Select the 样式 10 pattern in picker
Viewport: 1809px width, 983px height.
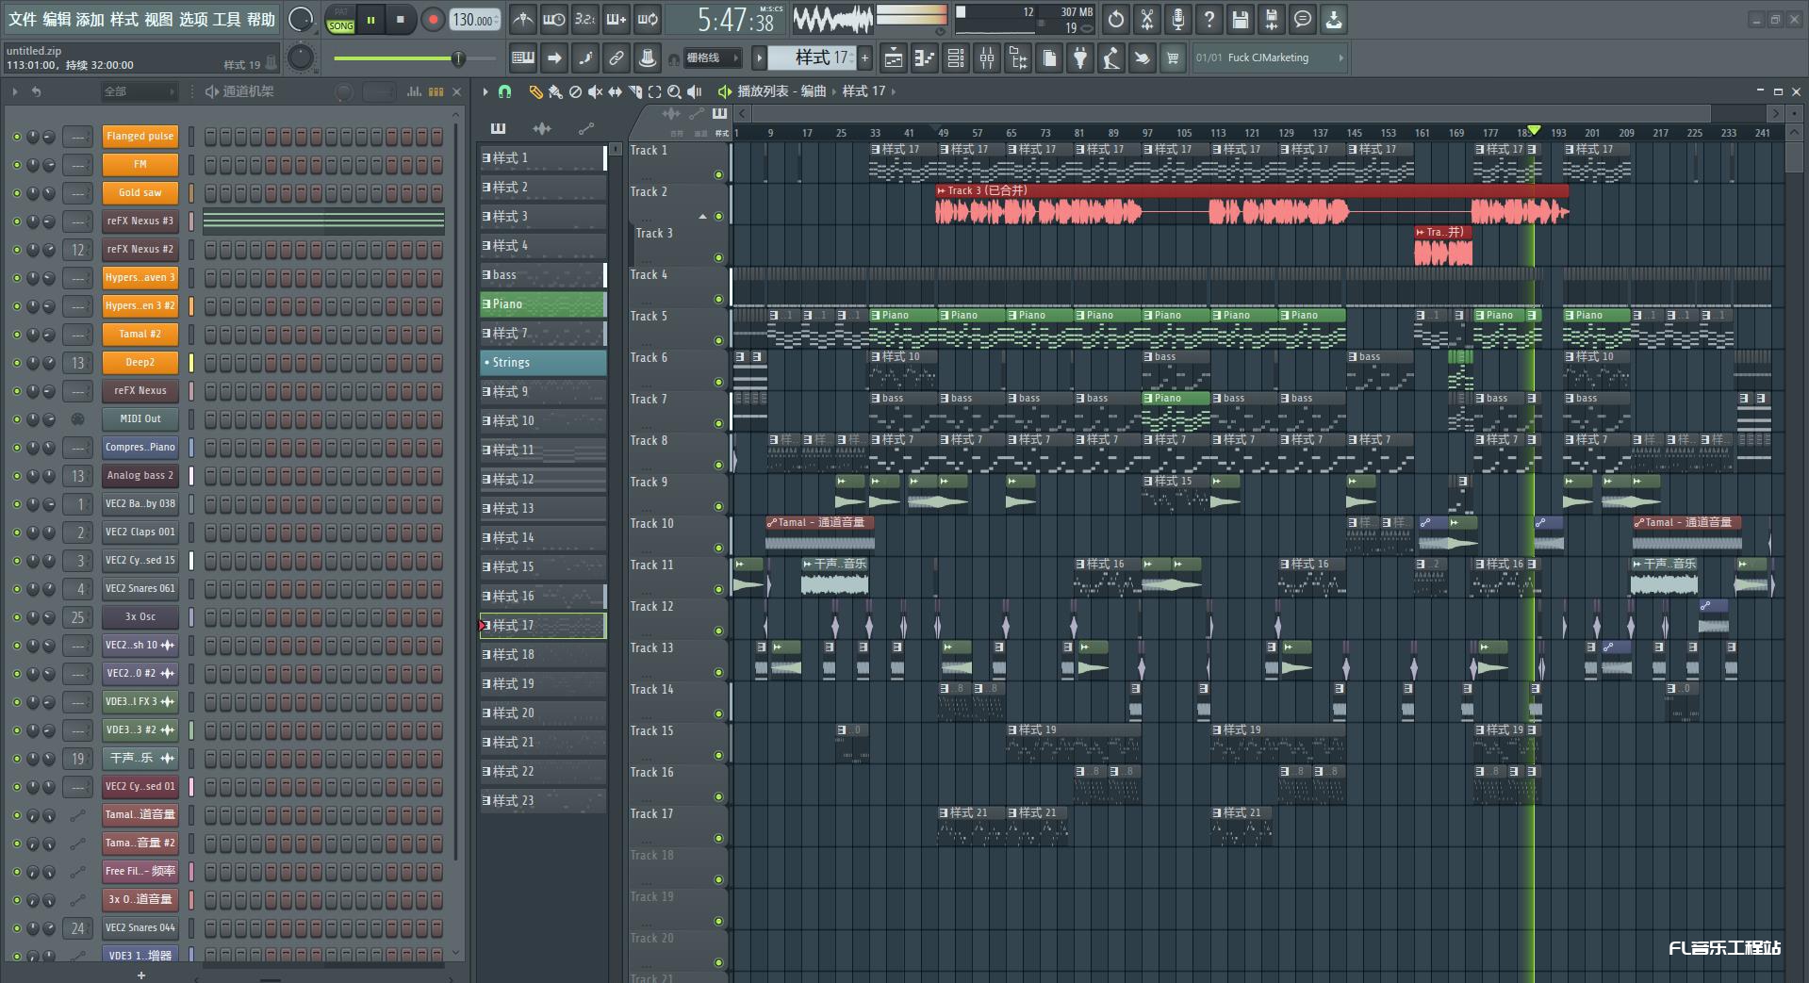coord(543,421)
